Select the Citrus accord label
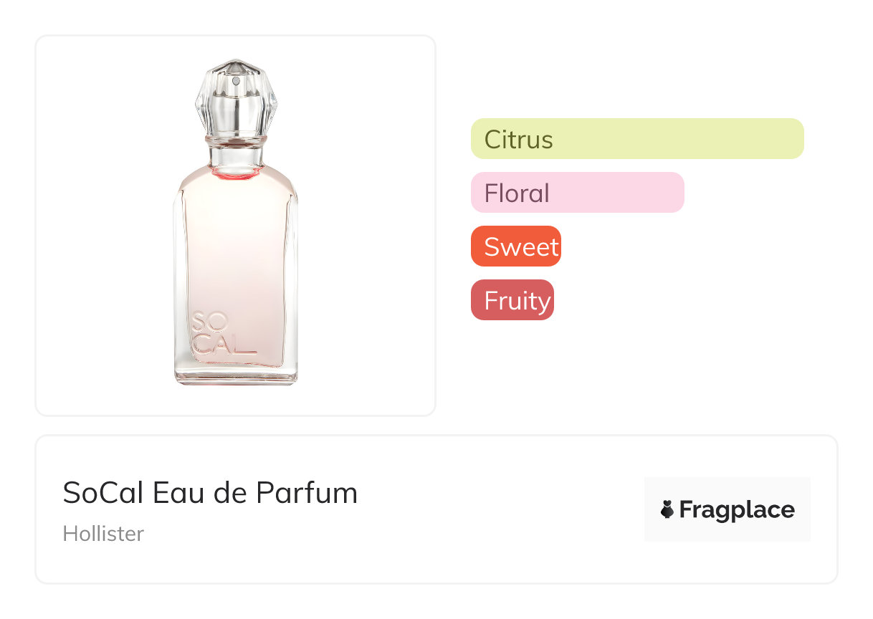Image resolution: width=873 pixels, height=619 pixels. [519, 139]
